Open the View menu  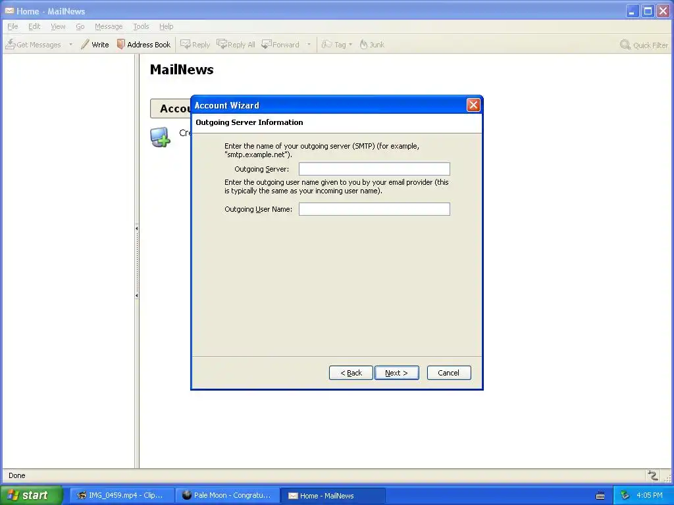tap(58, 26)
